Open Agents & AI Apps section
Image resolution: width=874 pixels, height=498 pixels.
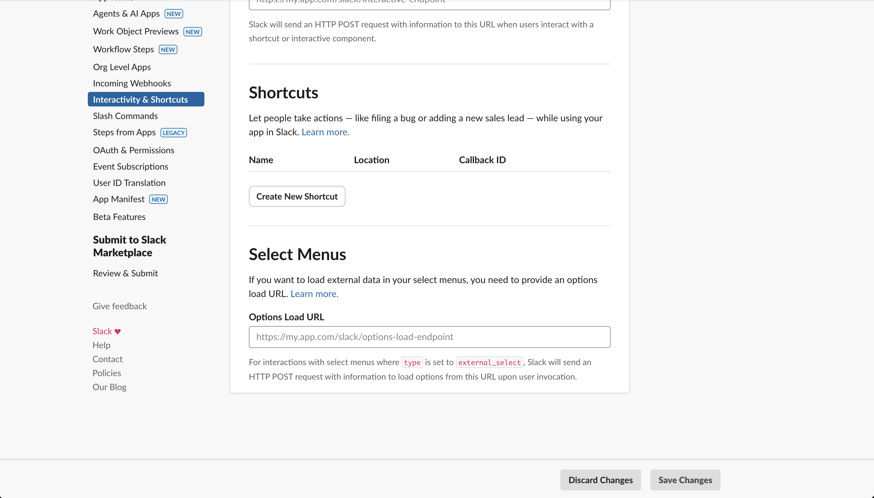126,13
